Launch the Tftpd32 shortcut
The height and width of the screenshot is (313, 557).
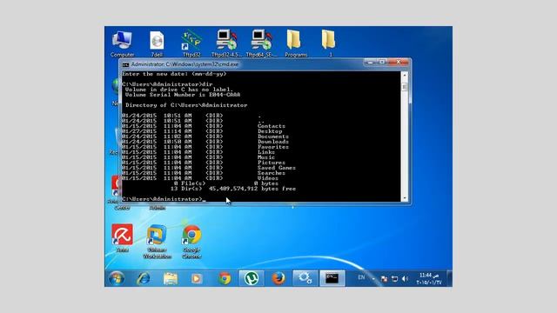point(191,43)
